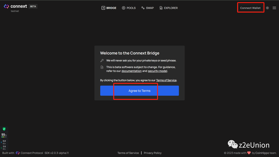Open the Connext Protocol footer link
Screen dimensions: 279x157
click(32, 153)
